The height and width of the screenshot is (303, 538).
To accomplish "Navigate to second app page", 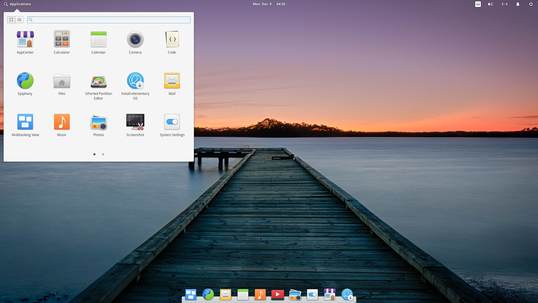I will [103, 154].
